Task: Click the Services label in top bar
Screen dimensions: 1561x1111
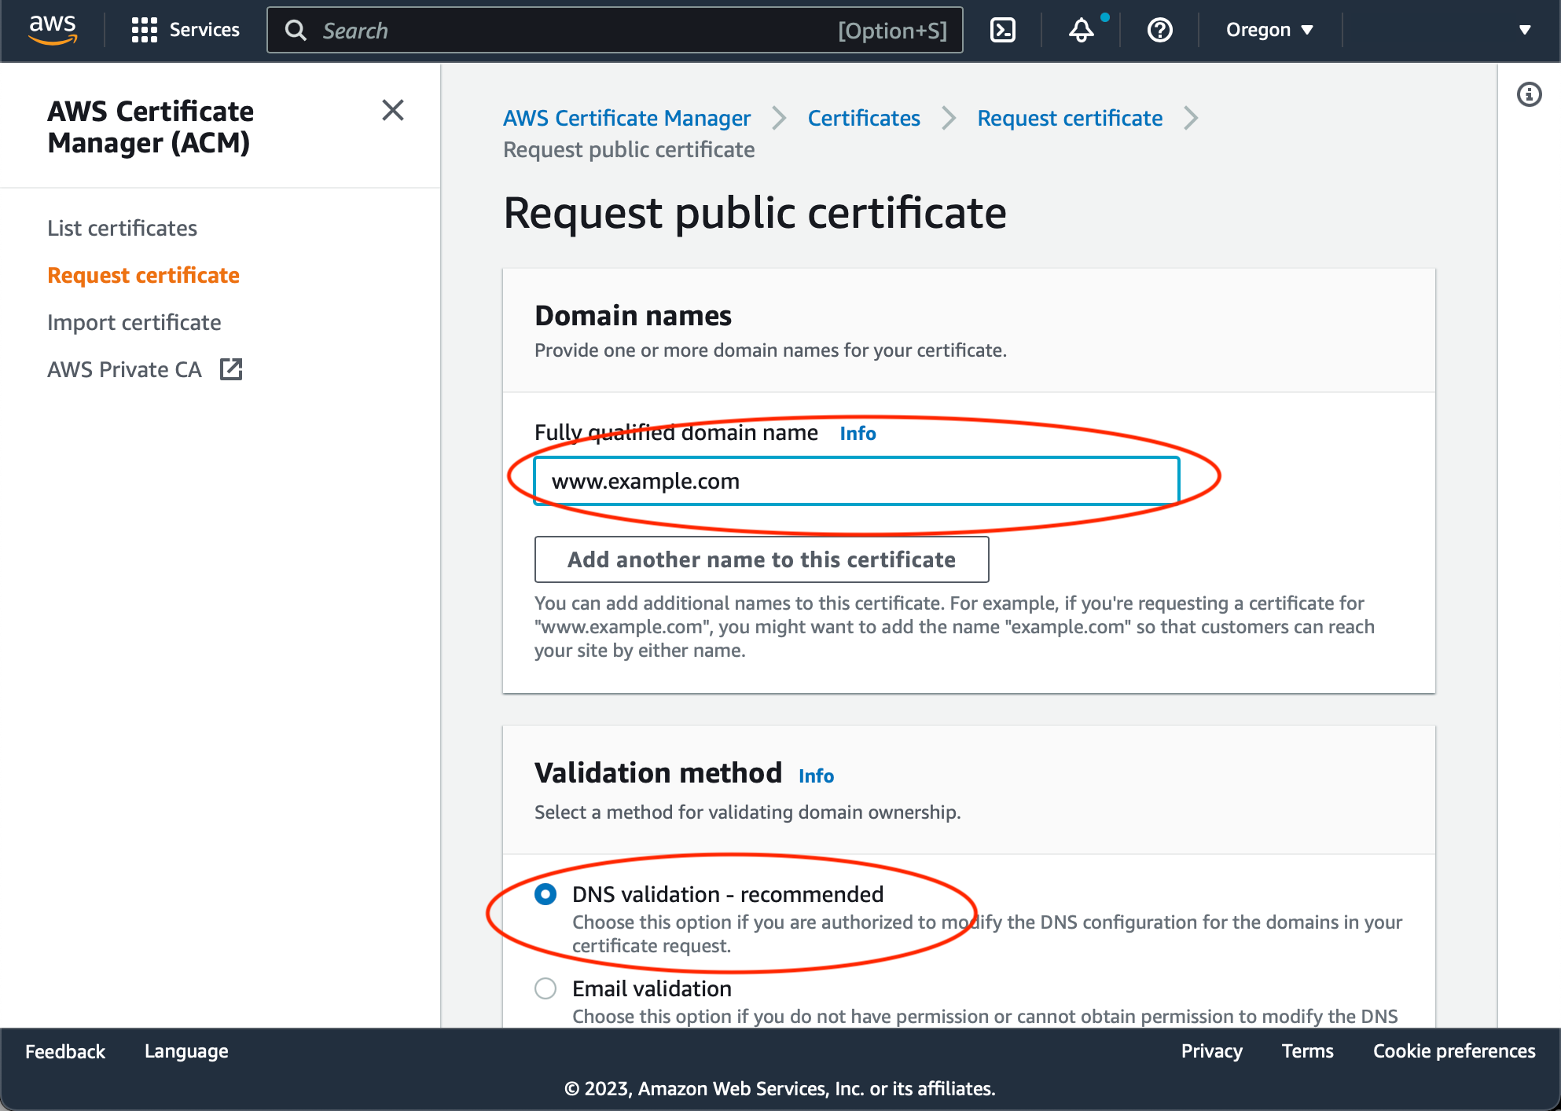Action: tap(204, 30)
